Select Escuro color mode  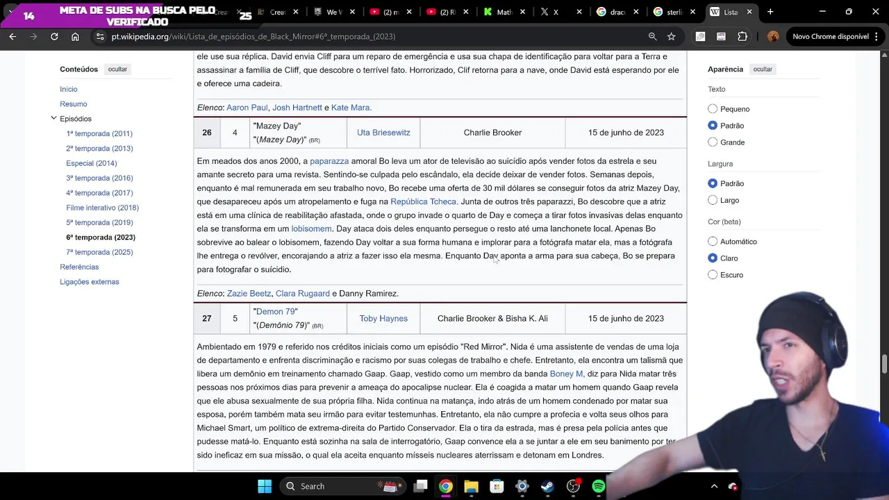point(713,275)
